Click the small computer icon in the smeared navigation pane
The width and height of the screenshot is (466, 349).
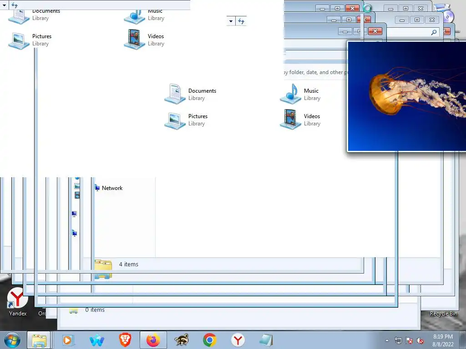click(x=74, y=214)
